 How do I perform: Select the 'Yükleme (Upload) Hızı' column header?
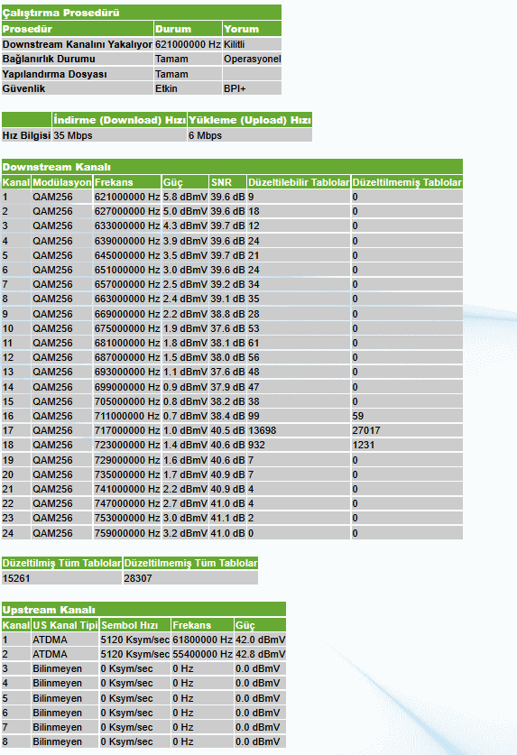(250, 120)
